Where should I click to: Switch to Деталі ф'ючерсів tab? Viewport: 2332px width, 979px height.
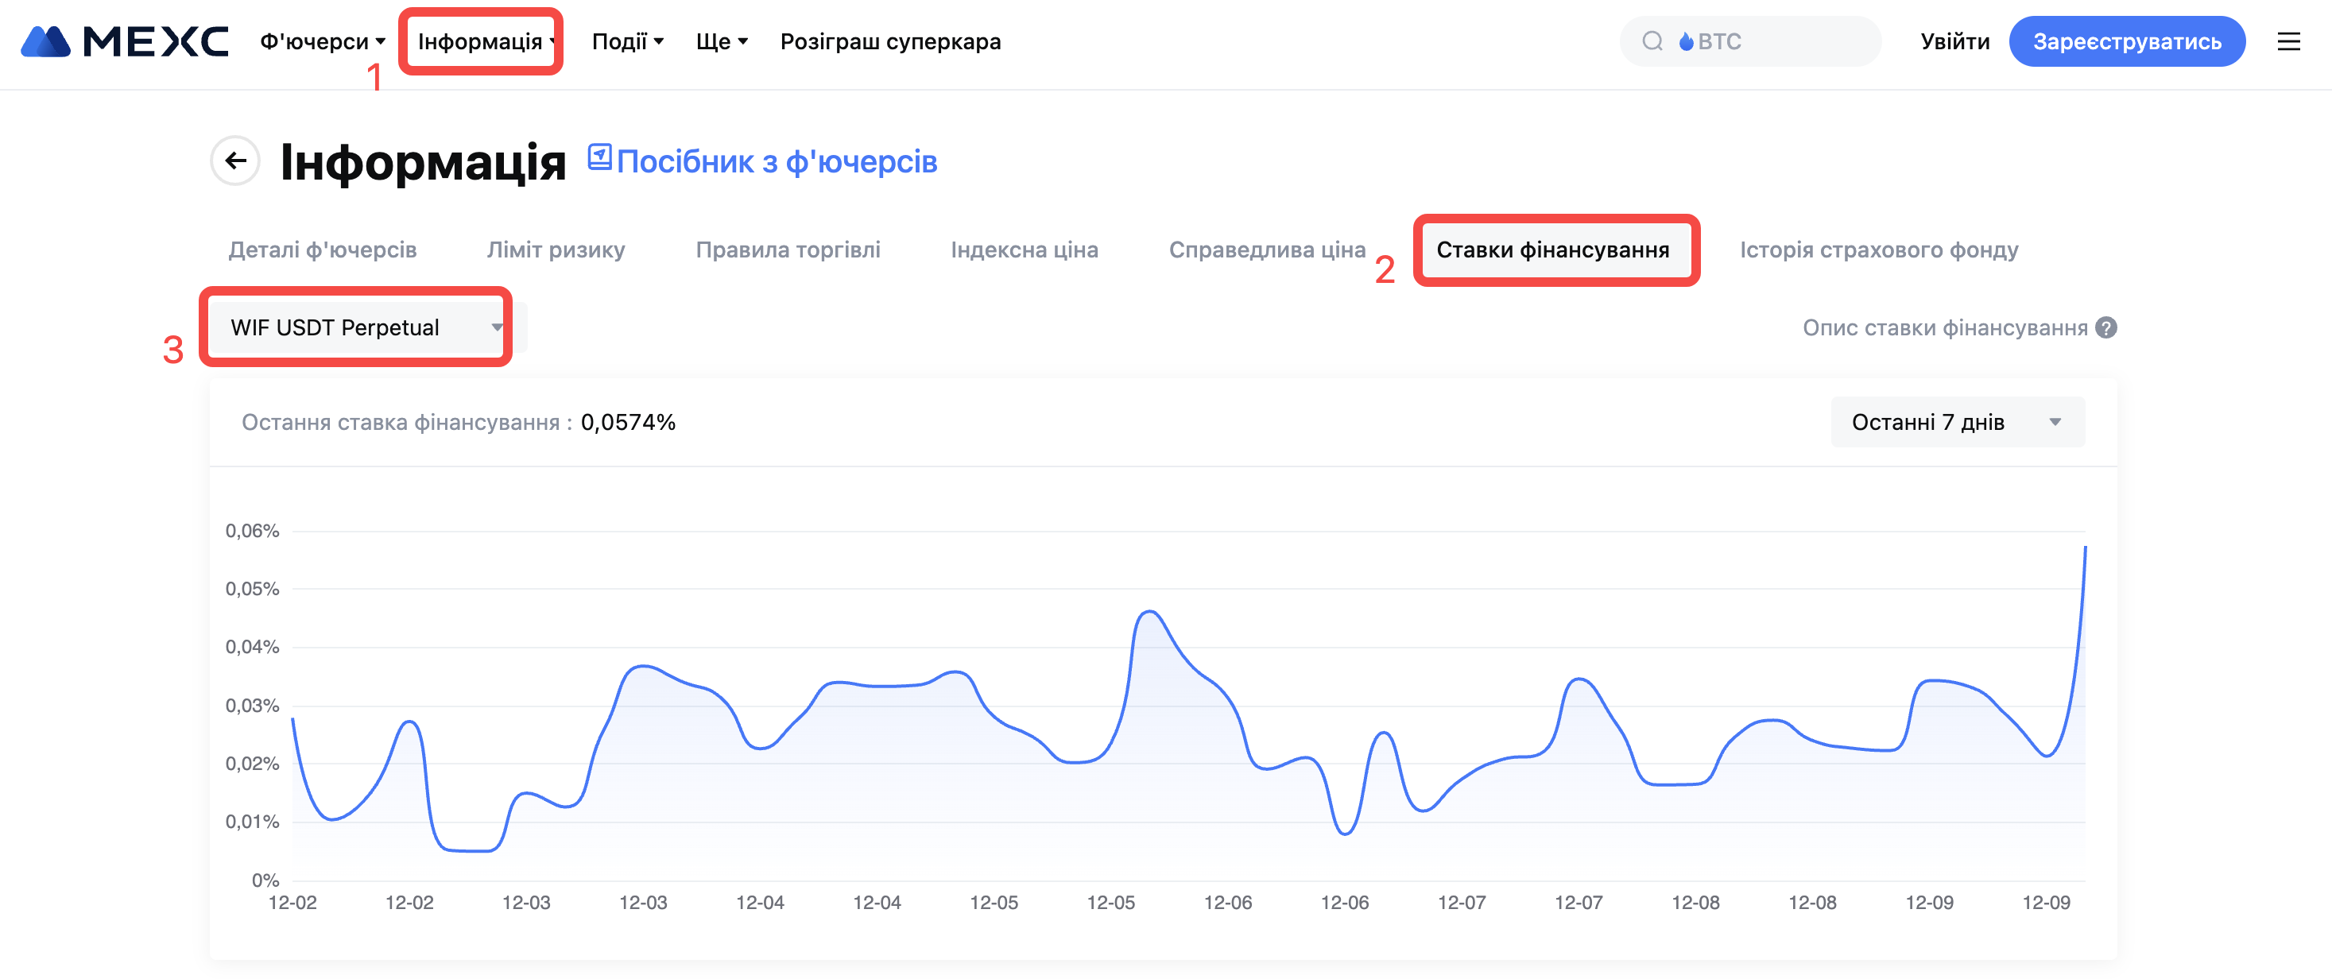pyautogui.click(x=322, y=250)
